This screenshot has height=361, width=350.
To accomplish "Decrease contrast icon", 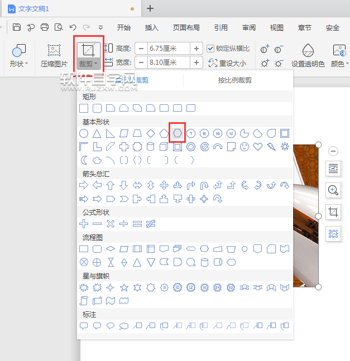I will 279,49.
